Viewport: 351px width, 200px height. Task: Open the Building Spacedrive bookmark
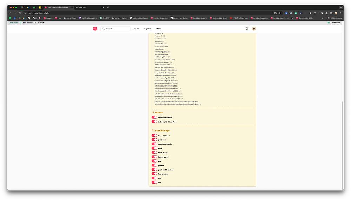88,18
